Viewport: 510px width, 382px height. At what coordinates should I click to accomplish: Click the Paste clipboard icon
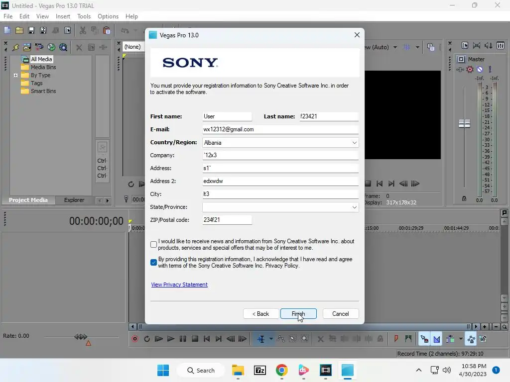point(107,30)
